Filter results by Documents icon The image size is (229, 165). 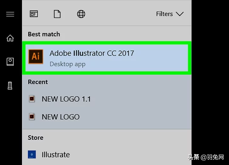pyautogui.click(x=57, y=14)
